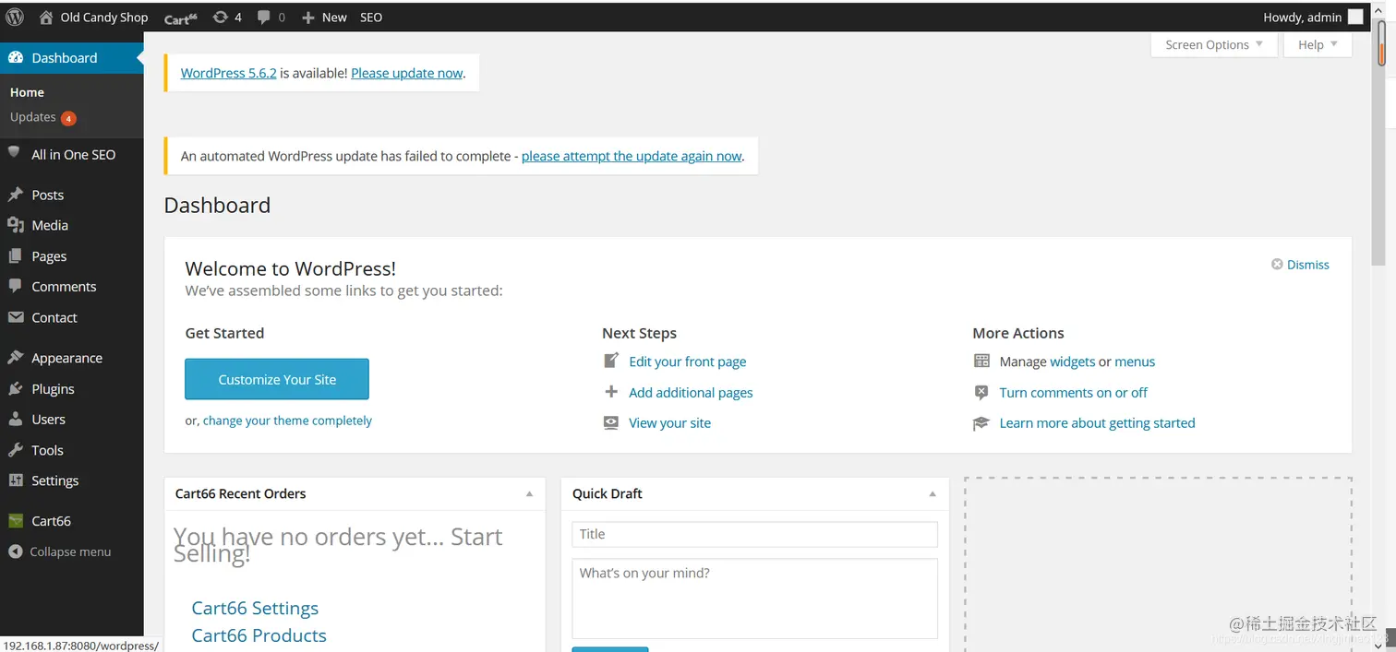Open the Cart66 Settings link

[255, 608]
